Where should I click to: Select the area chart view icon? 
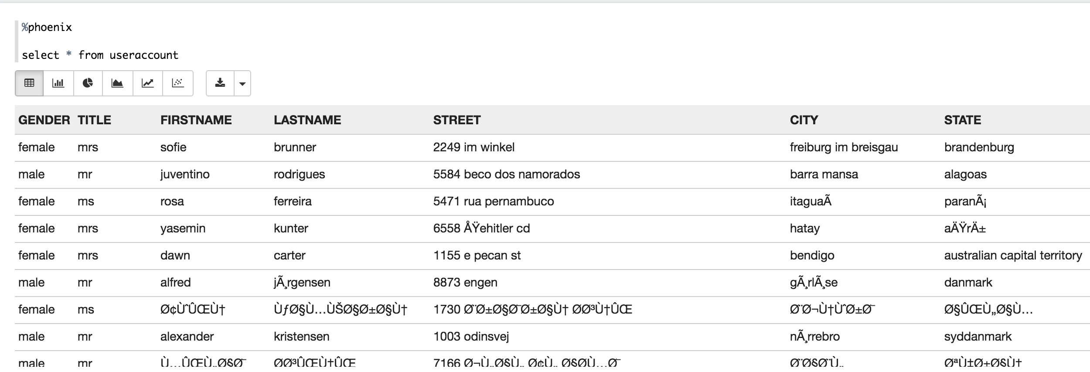117,83
